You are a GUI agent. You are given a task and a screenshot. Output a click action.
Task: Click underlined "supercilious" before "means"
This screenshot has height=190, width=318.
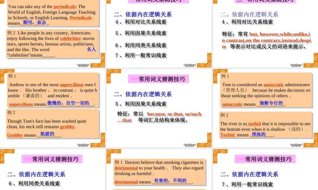click(21, 104)
